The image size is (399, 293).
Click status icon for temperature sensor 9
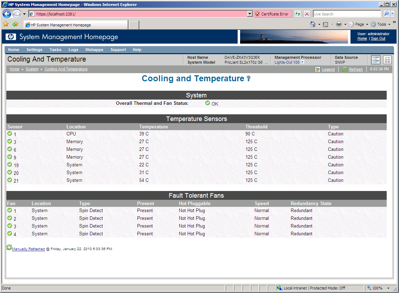tap(10, 157)
